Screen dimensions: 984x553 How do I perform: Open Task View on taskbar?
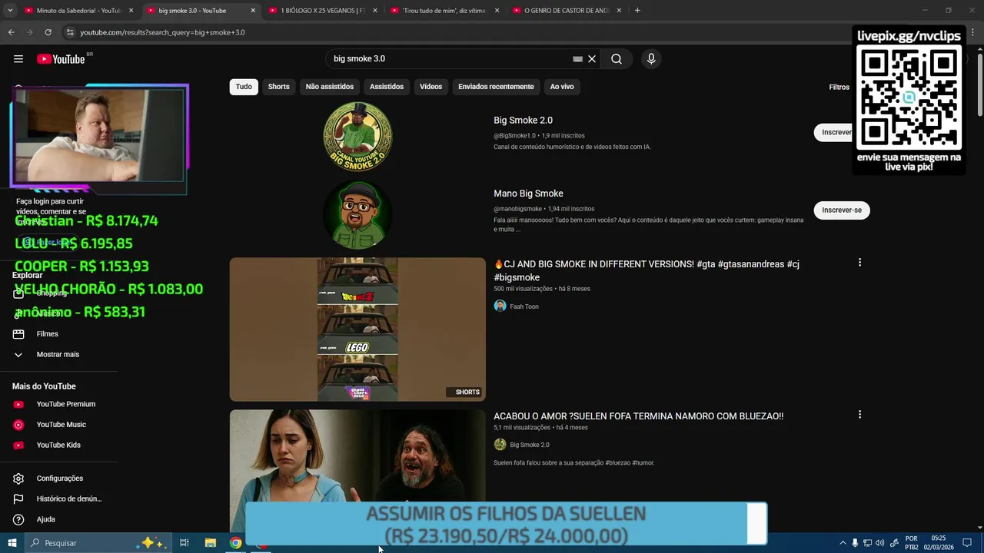click(x=184, y=543)
